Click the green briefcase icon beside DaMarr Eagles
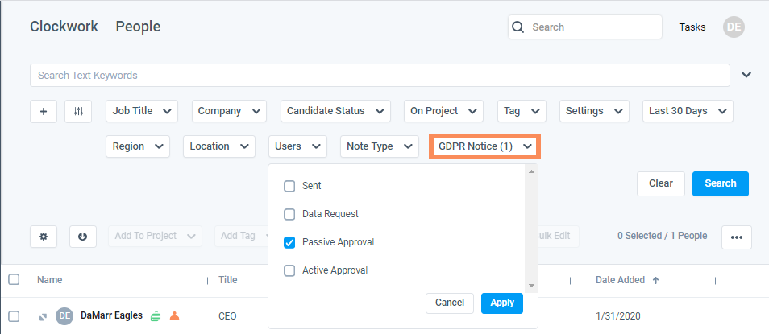769x334 pixels. pos(156,316)
